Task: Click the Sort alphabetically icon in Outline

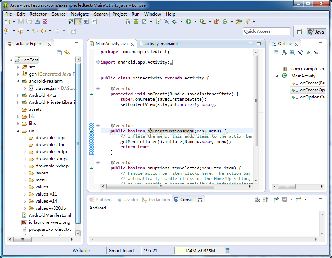Action: point(284,53)
